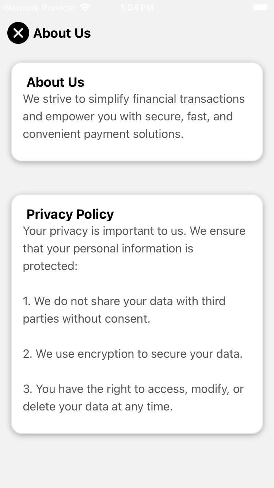Tap the "We strive to simplify" line
The image size is (274, 488).
tap(134, 99)
